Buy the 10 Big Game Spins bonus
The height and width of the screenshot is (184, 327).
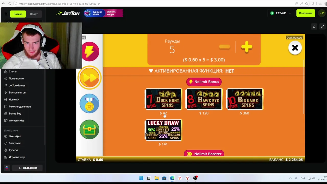(x=244, y=99)
